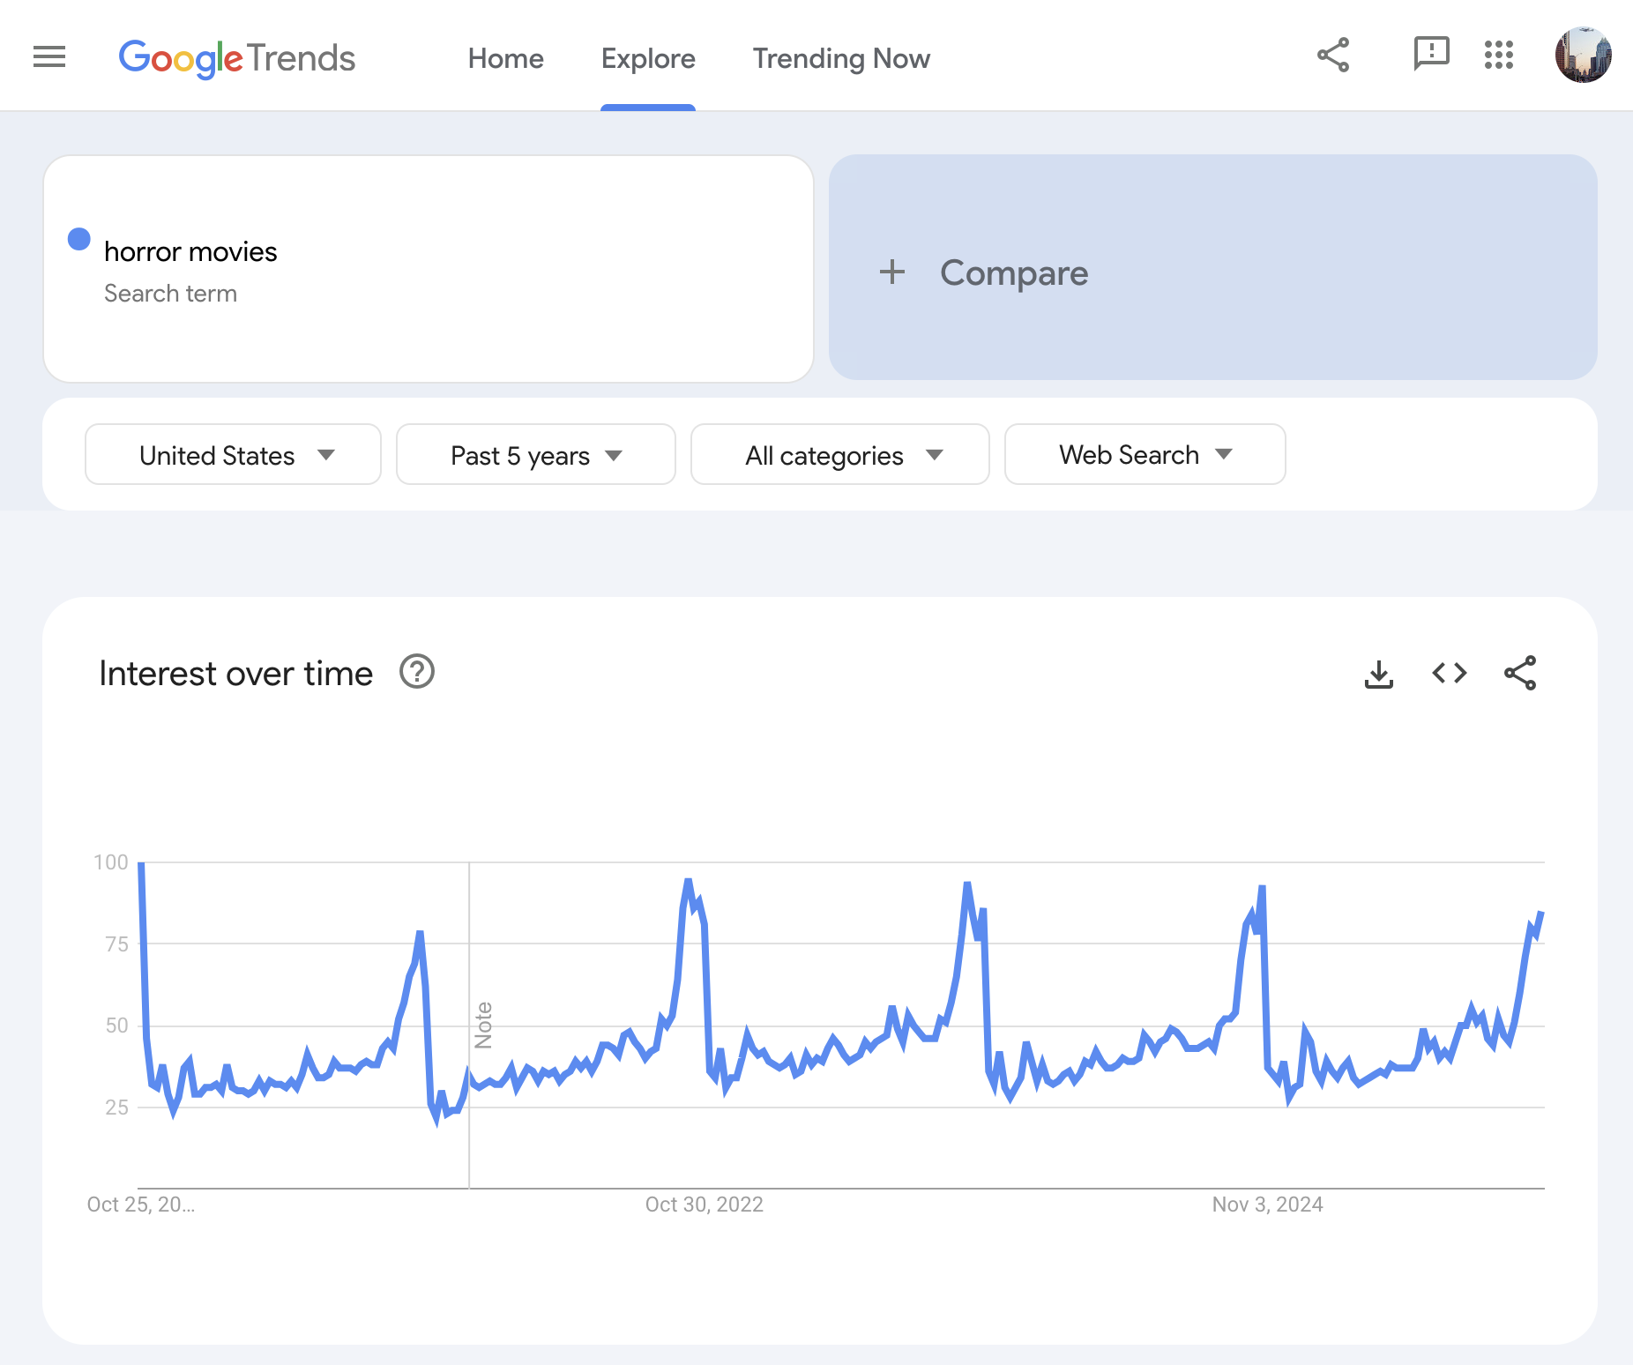Click the Note marker on the chart
Screen dimensions: 1633x1365
pos(483,1025)
